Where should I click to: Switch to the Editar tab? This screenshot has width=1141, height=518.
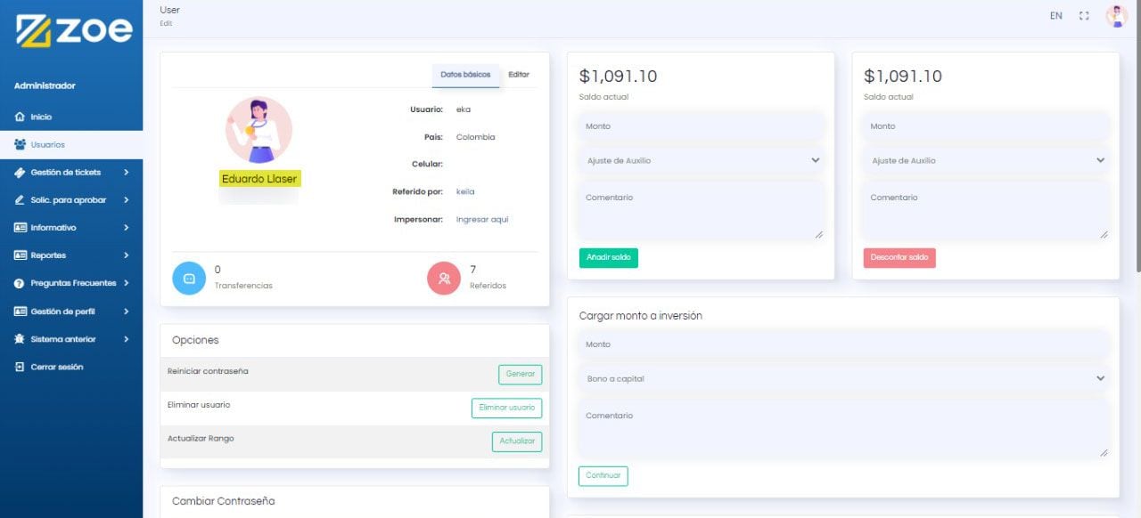coord(518,75)
